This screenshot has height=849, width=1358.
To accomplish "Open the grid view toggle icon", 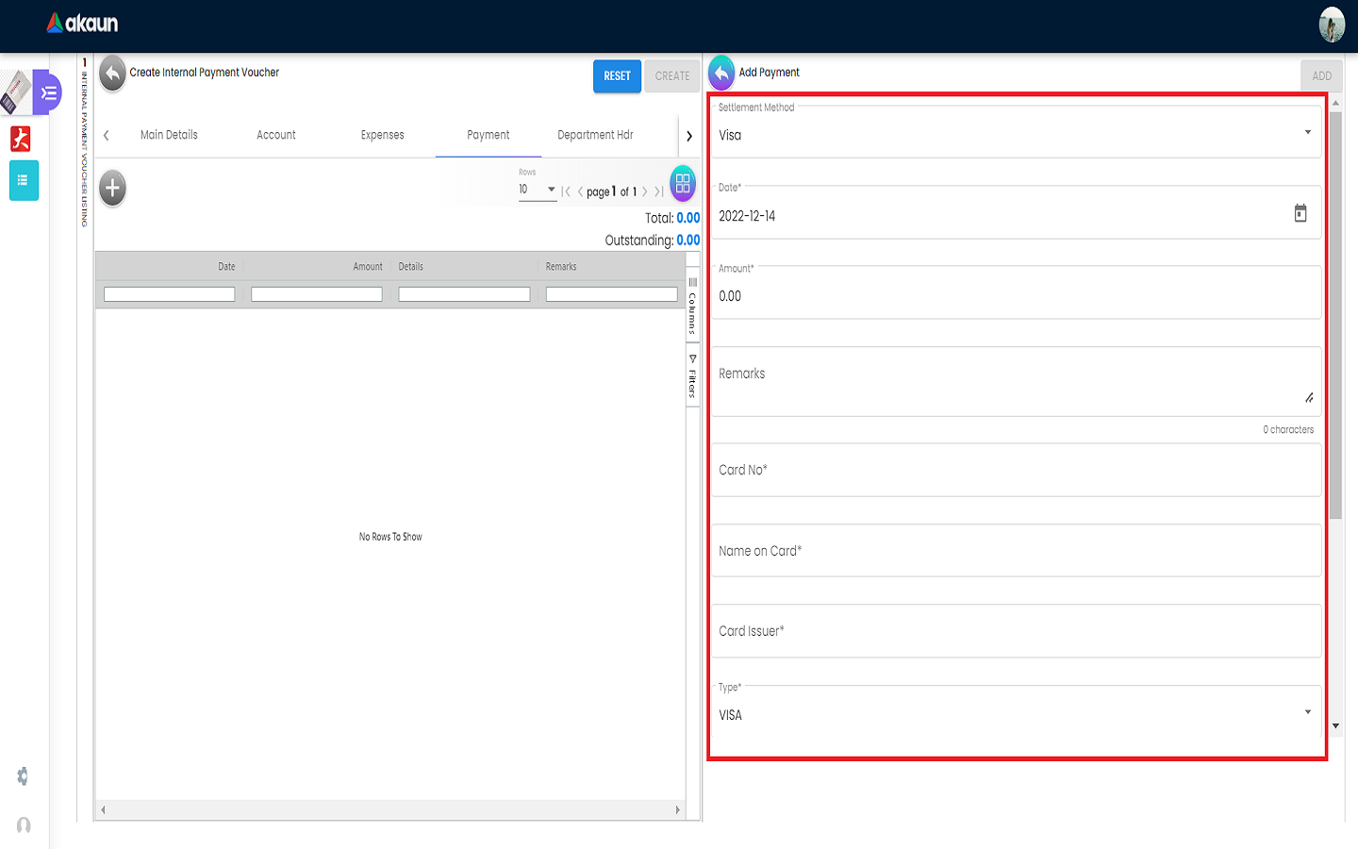I will [683, 183].
